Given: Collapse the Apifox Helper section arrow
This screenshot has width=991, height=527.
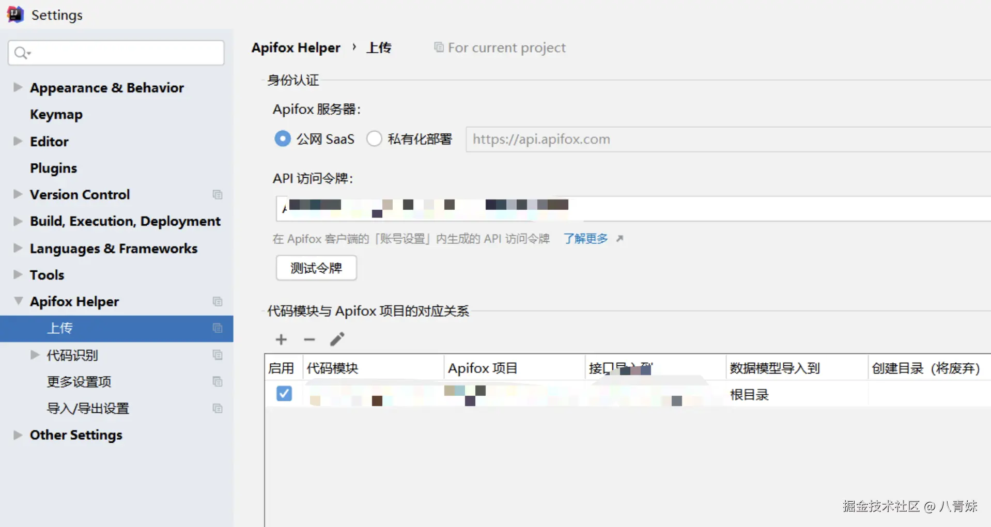Looking at the screenshot, I should [x=18, y=301].
